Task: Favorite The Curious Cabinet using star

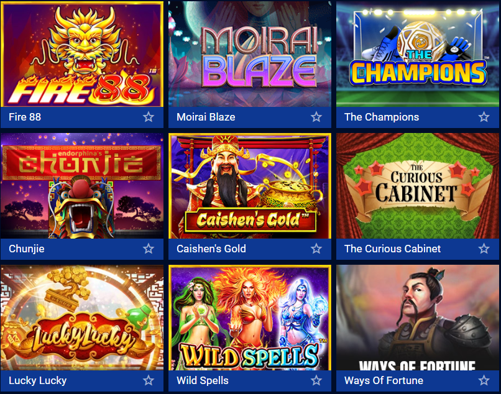Action: (484, 249)
